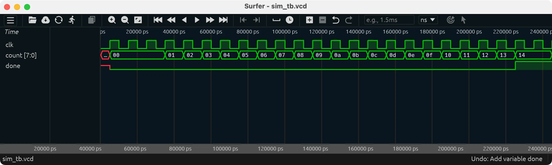Click the mouse cursor icon
This screenshot has width=552, height=165.
pyautogui.click(x=463, y=20)
